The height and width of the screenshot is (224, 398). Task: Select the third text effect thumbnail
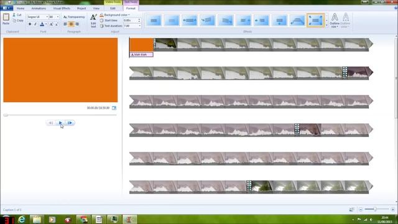190,21
